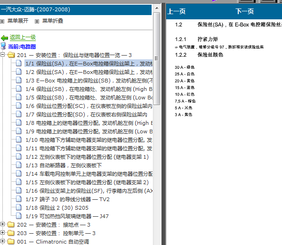The image size is (282, 245).
Task: Click the tree panel scrollbar up arrow
Action: click(157, 8)
